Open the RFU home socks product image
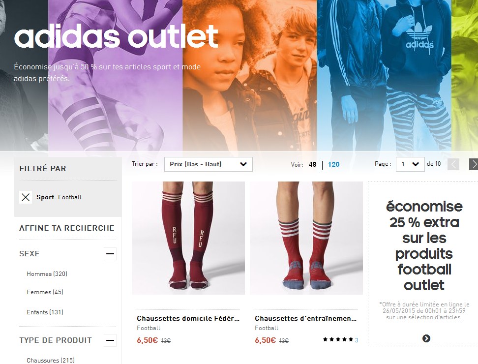Viewport: 478px width, 364px height. click(x=188, y=238)
